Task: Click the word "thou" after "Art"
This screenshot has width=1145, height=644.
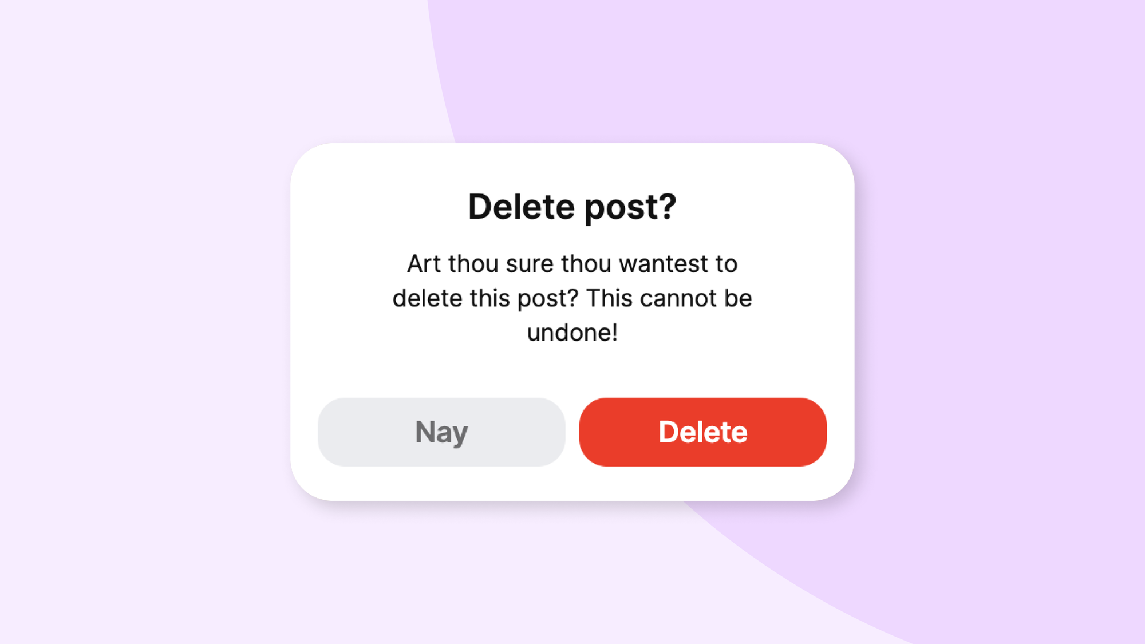Action: click(473, 264)
